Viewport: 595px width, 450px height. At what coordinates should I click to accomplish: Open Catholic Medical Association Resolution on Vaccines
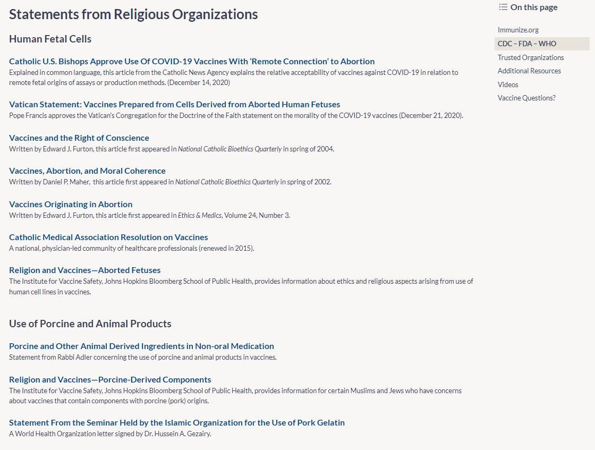(x=108, y=237)
